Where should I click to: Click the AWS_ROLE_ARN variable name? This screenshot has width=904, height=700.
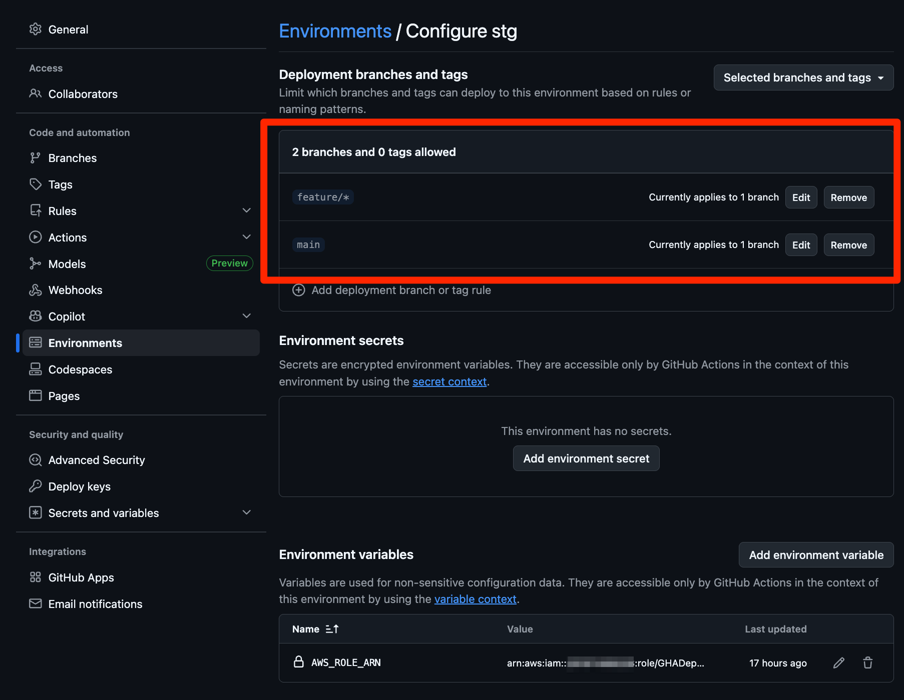(346, 662)
